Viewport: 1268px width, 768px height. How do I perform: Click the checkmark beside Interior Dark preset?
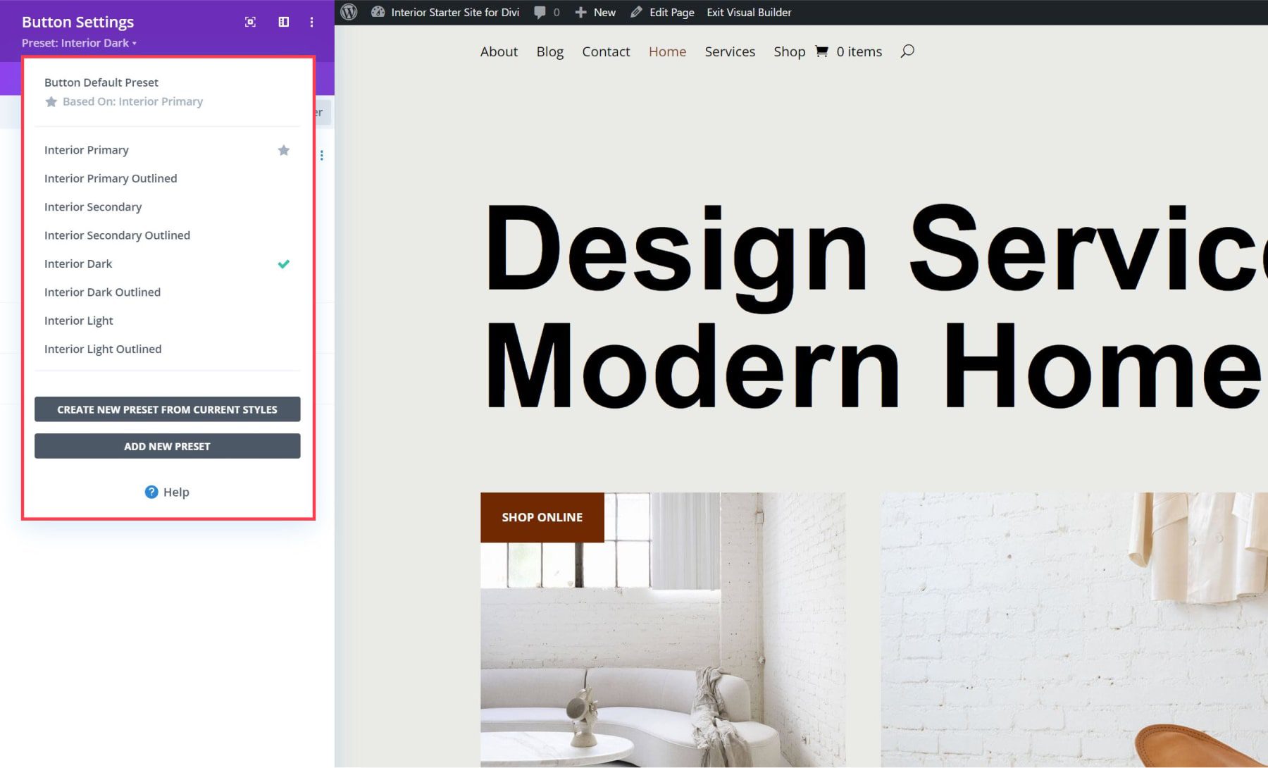(x=284, y=264)
